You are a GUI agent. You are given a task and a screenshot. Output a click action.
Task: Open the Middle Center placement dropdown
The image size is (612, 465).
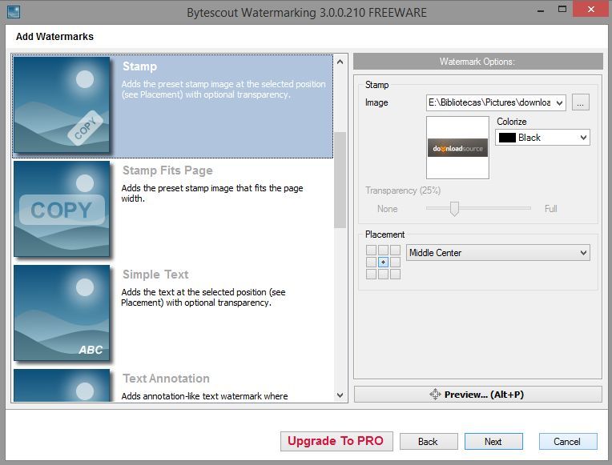pyautogui.click(x=497, y=253)
